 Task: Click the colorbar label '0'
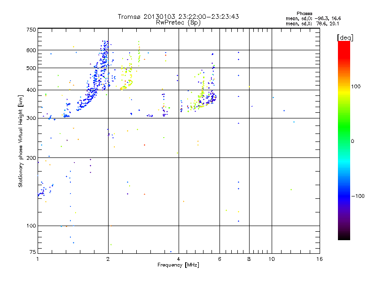pos(352,141)
